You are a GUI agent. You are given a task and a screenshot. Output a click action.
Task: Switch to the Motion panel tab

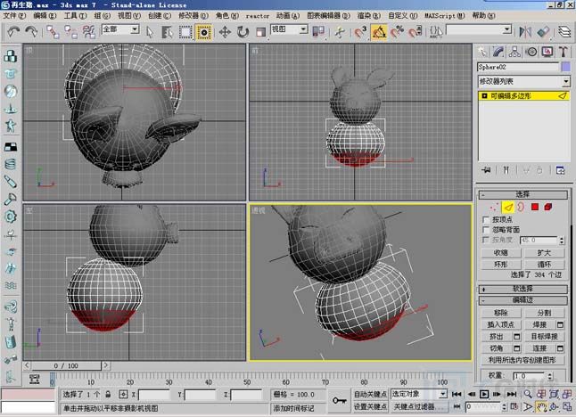coord(531,52)
